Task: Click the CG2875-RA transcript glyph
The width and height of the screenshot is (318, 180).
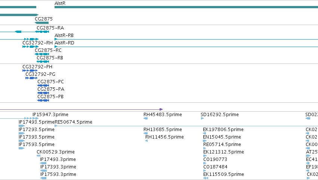Action: (x=42, y=32)
